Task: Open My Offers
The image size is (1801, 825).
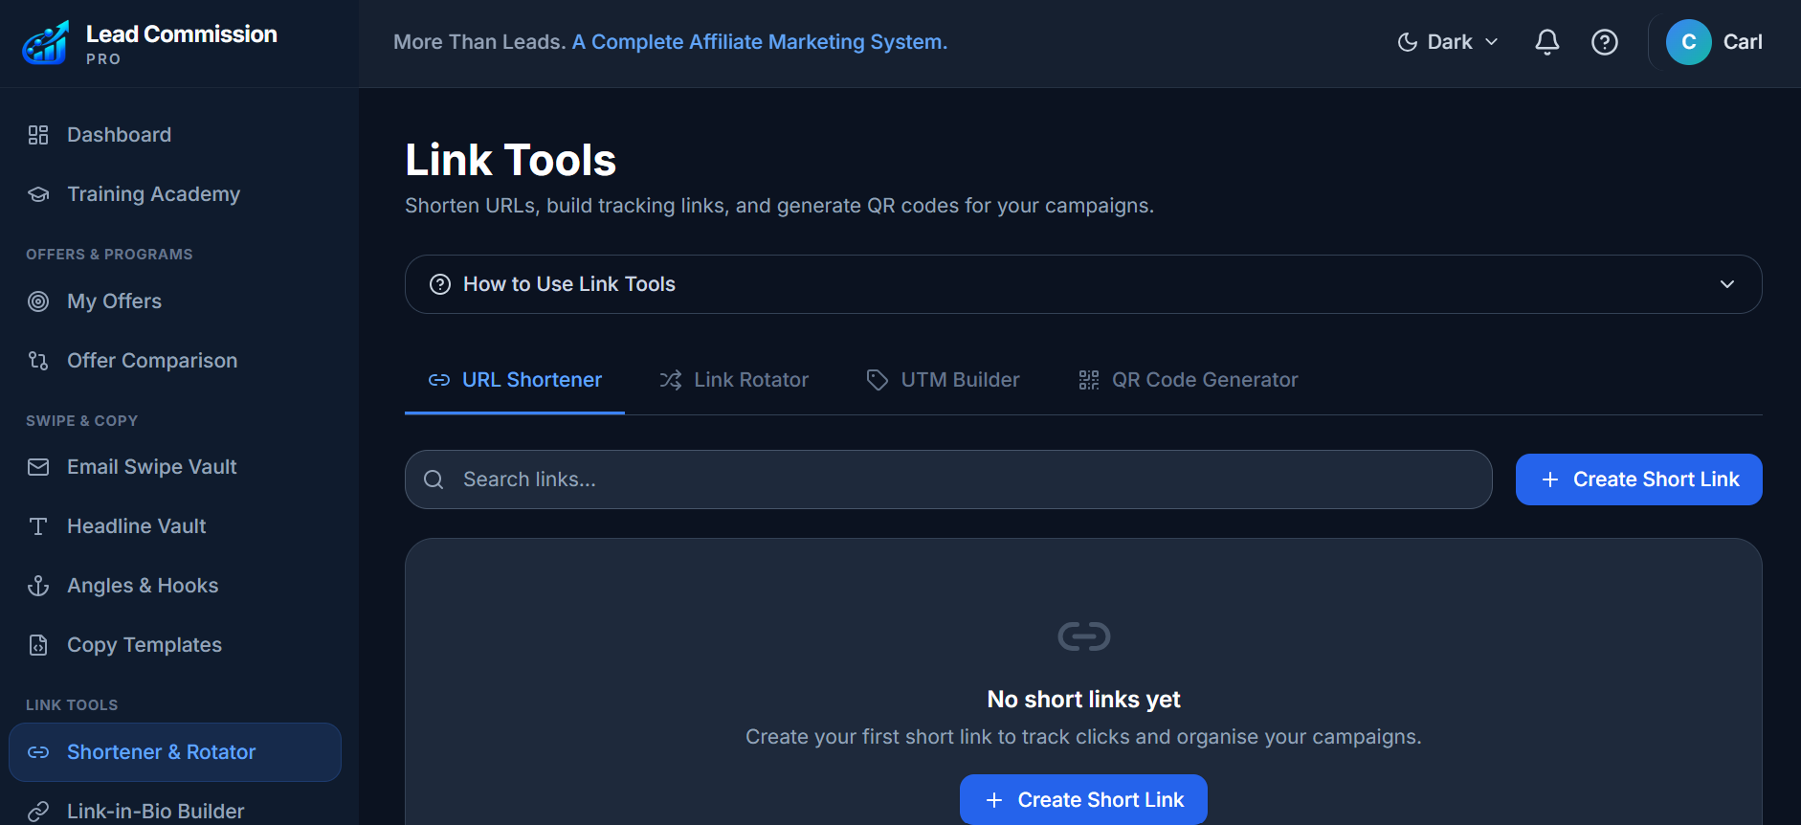Action: [175, 301]
